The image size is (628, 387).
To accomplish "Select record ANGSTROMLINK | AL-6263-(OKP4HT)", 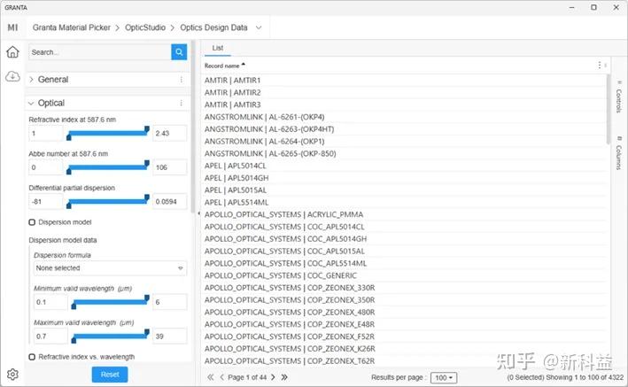I will point(269,129).
